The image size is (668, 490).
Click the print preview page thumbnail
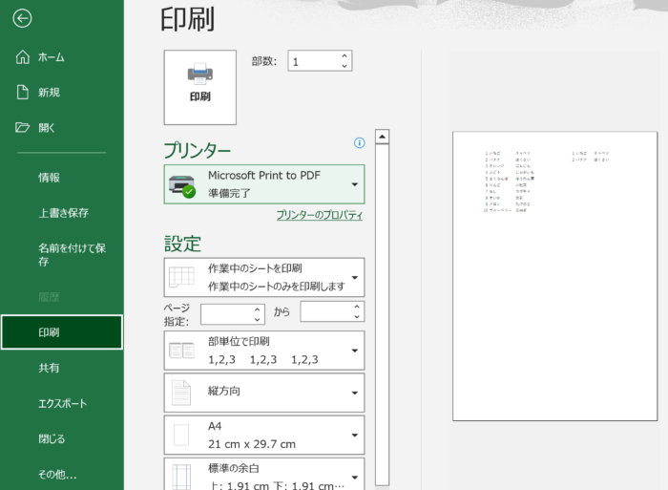click(554, 276)
